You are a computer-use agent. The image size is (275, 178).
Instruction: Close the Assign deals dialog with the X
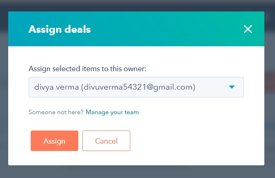248,29
